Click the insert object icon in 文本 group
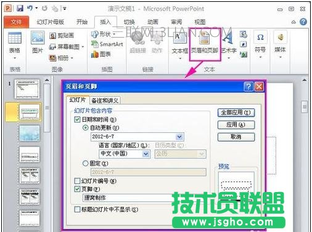The image size is (312, 232). coord(244,54)
